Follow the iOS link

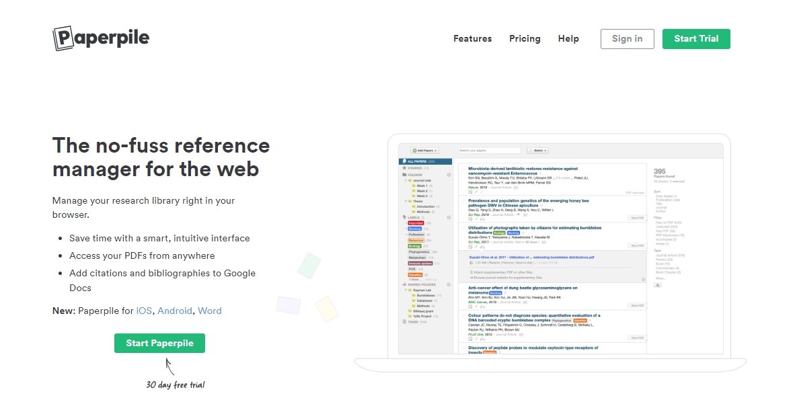click(144, 311)
